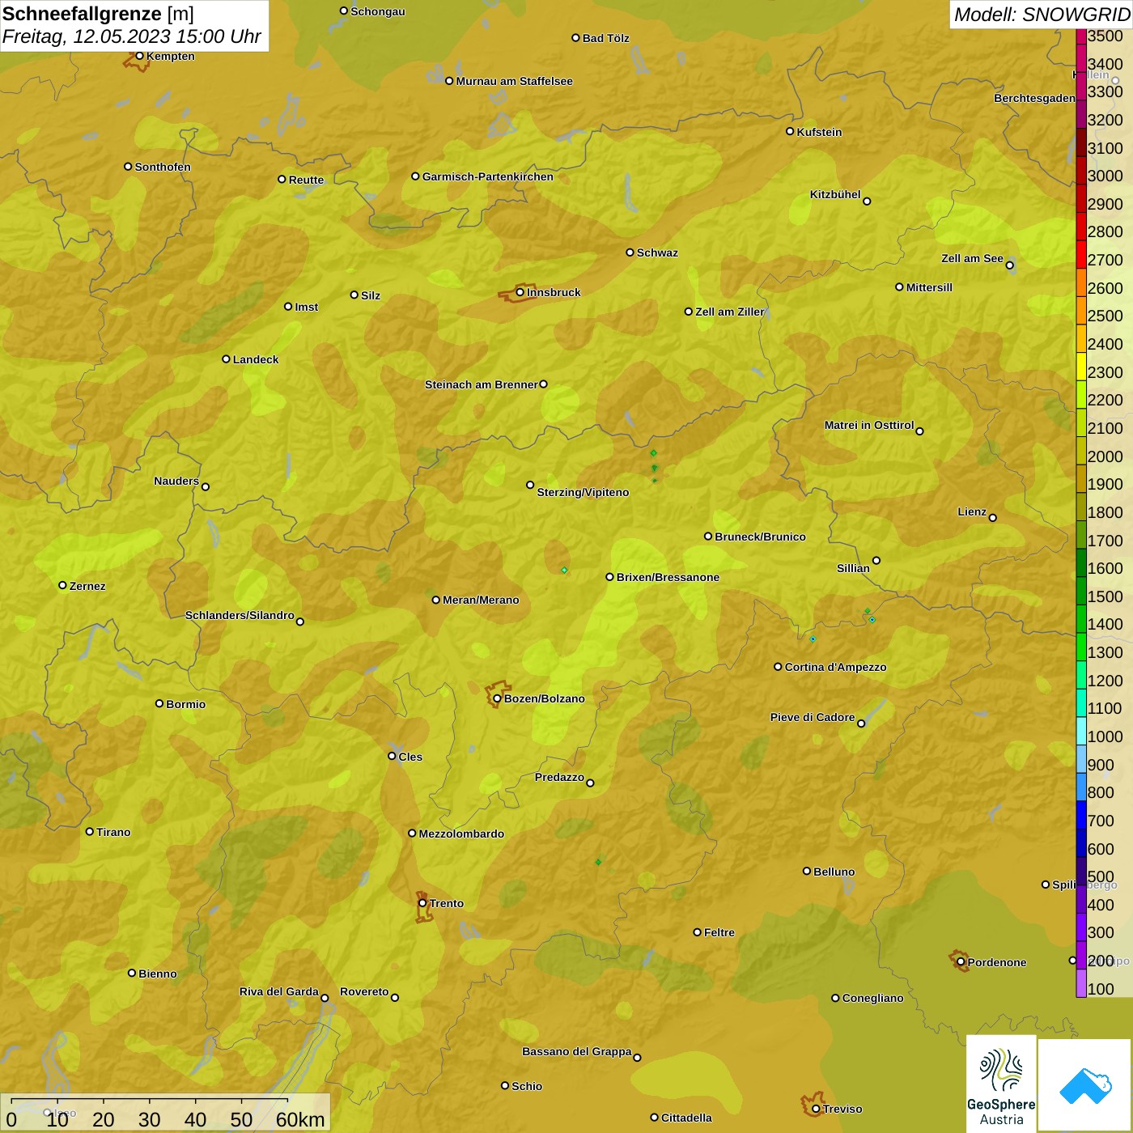1133x1133 pixels.
Task: Click the Brixen/Bressanone label
Action: tap(668, 577)
